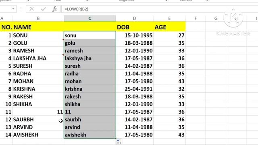Select column C header
This screenshot has height=145, width=258.
(x=90, y=19)
